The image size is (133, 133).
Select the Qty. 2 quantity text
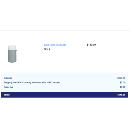tap(47, 49)
